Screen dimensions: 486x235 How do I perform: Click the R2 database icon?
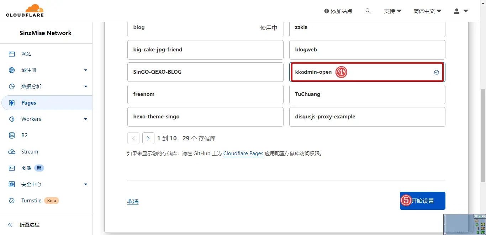pos(12,135)
